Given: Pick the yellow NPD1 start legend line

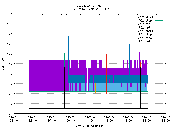Looking at the screenshot, I should [159, 31].
